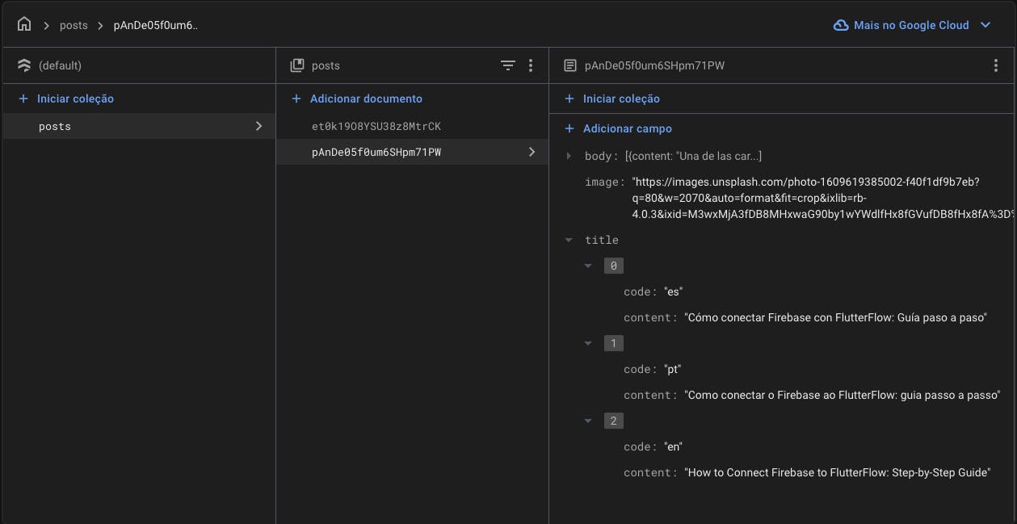Open the posts collection three-dot menu
This screenshot has width=1017, height=524.
[x=531, y=65]
